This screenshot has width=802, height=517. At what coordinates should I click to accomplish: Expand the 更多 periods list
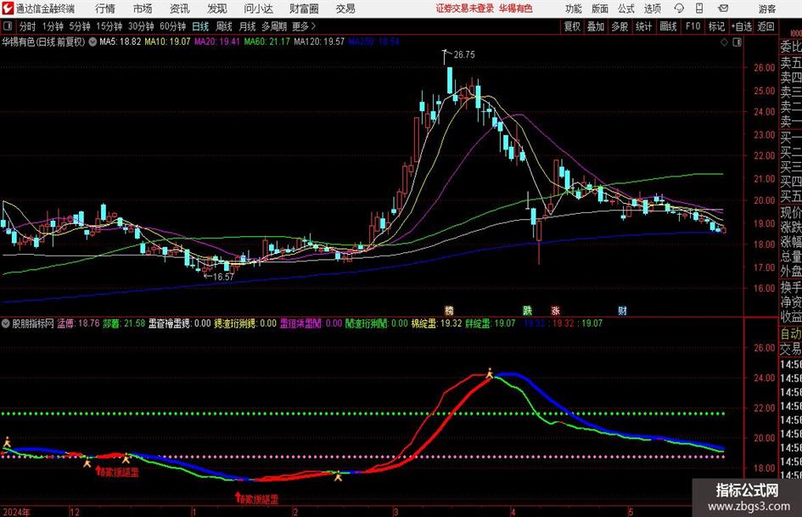pyautogui.click(x=304, y=26)
